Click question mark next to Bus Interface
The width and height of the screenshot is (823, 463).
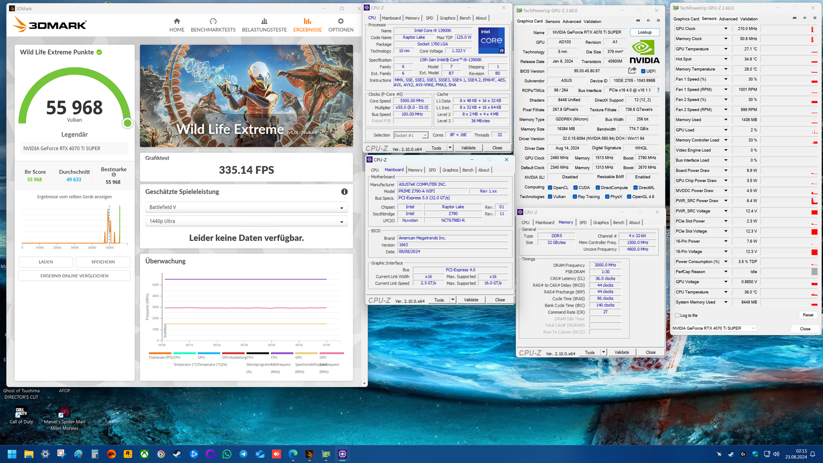[x=658, y=90]
